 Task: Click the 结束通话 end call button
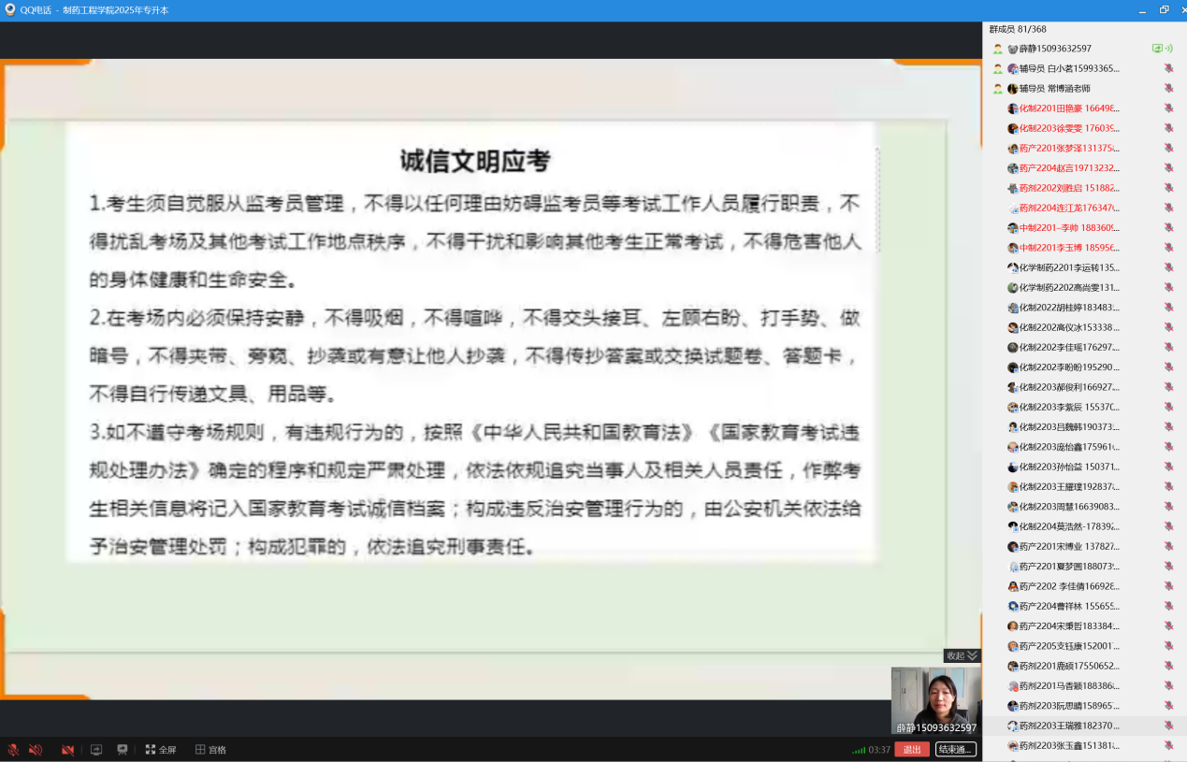(x=955, y=750)
